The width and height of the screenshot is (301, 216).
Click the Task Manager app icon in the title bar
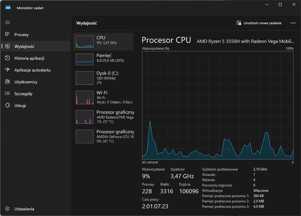(x=8, y=7)
